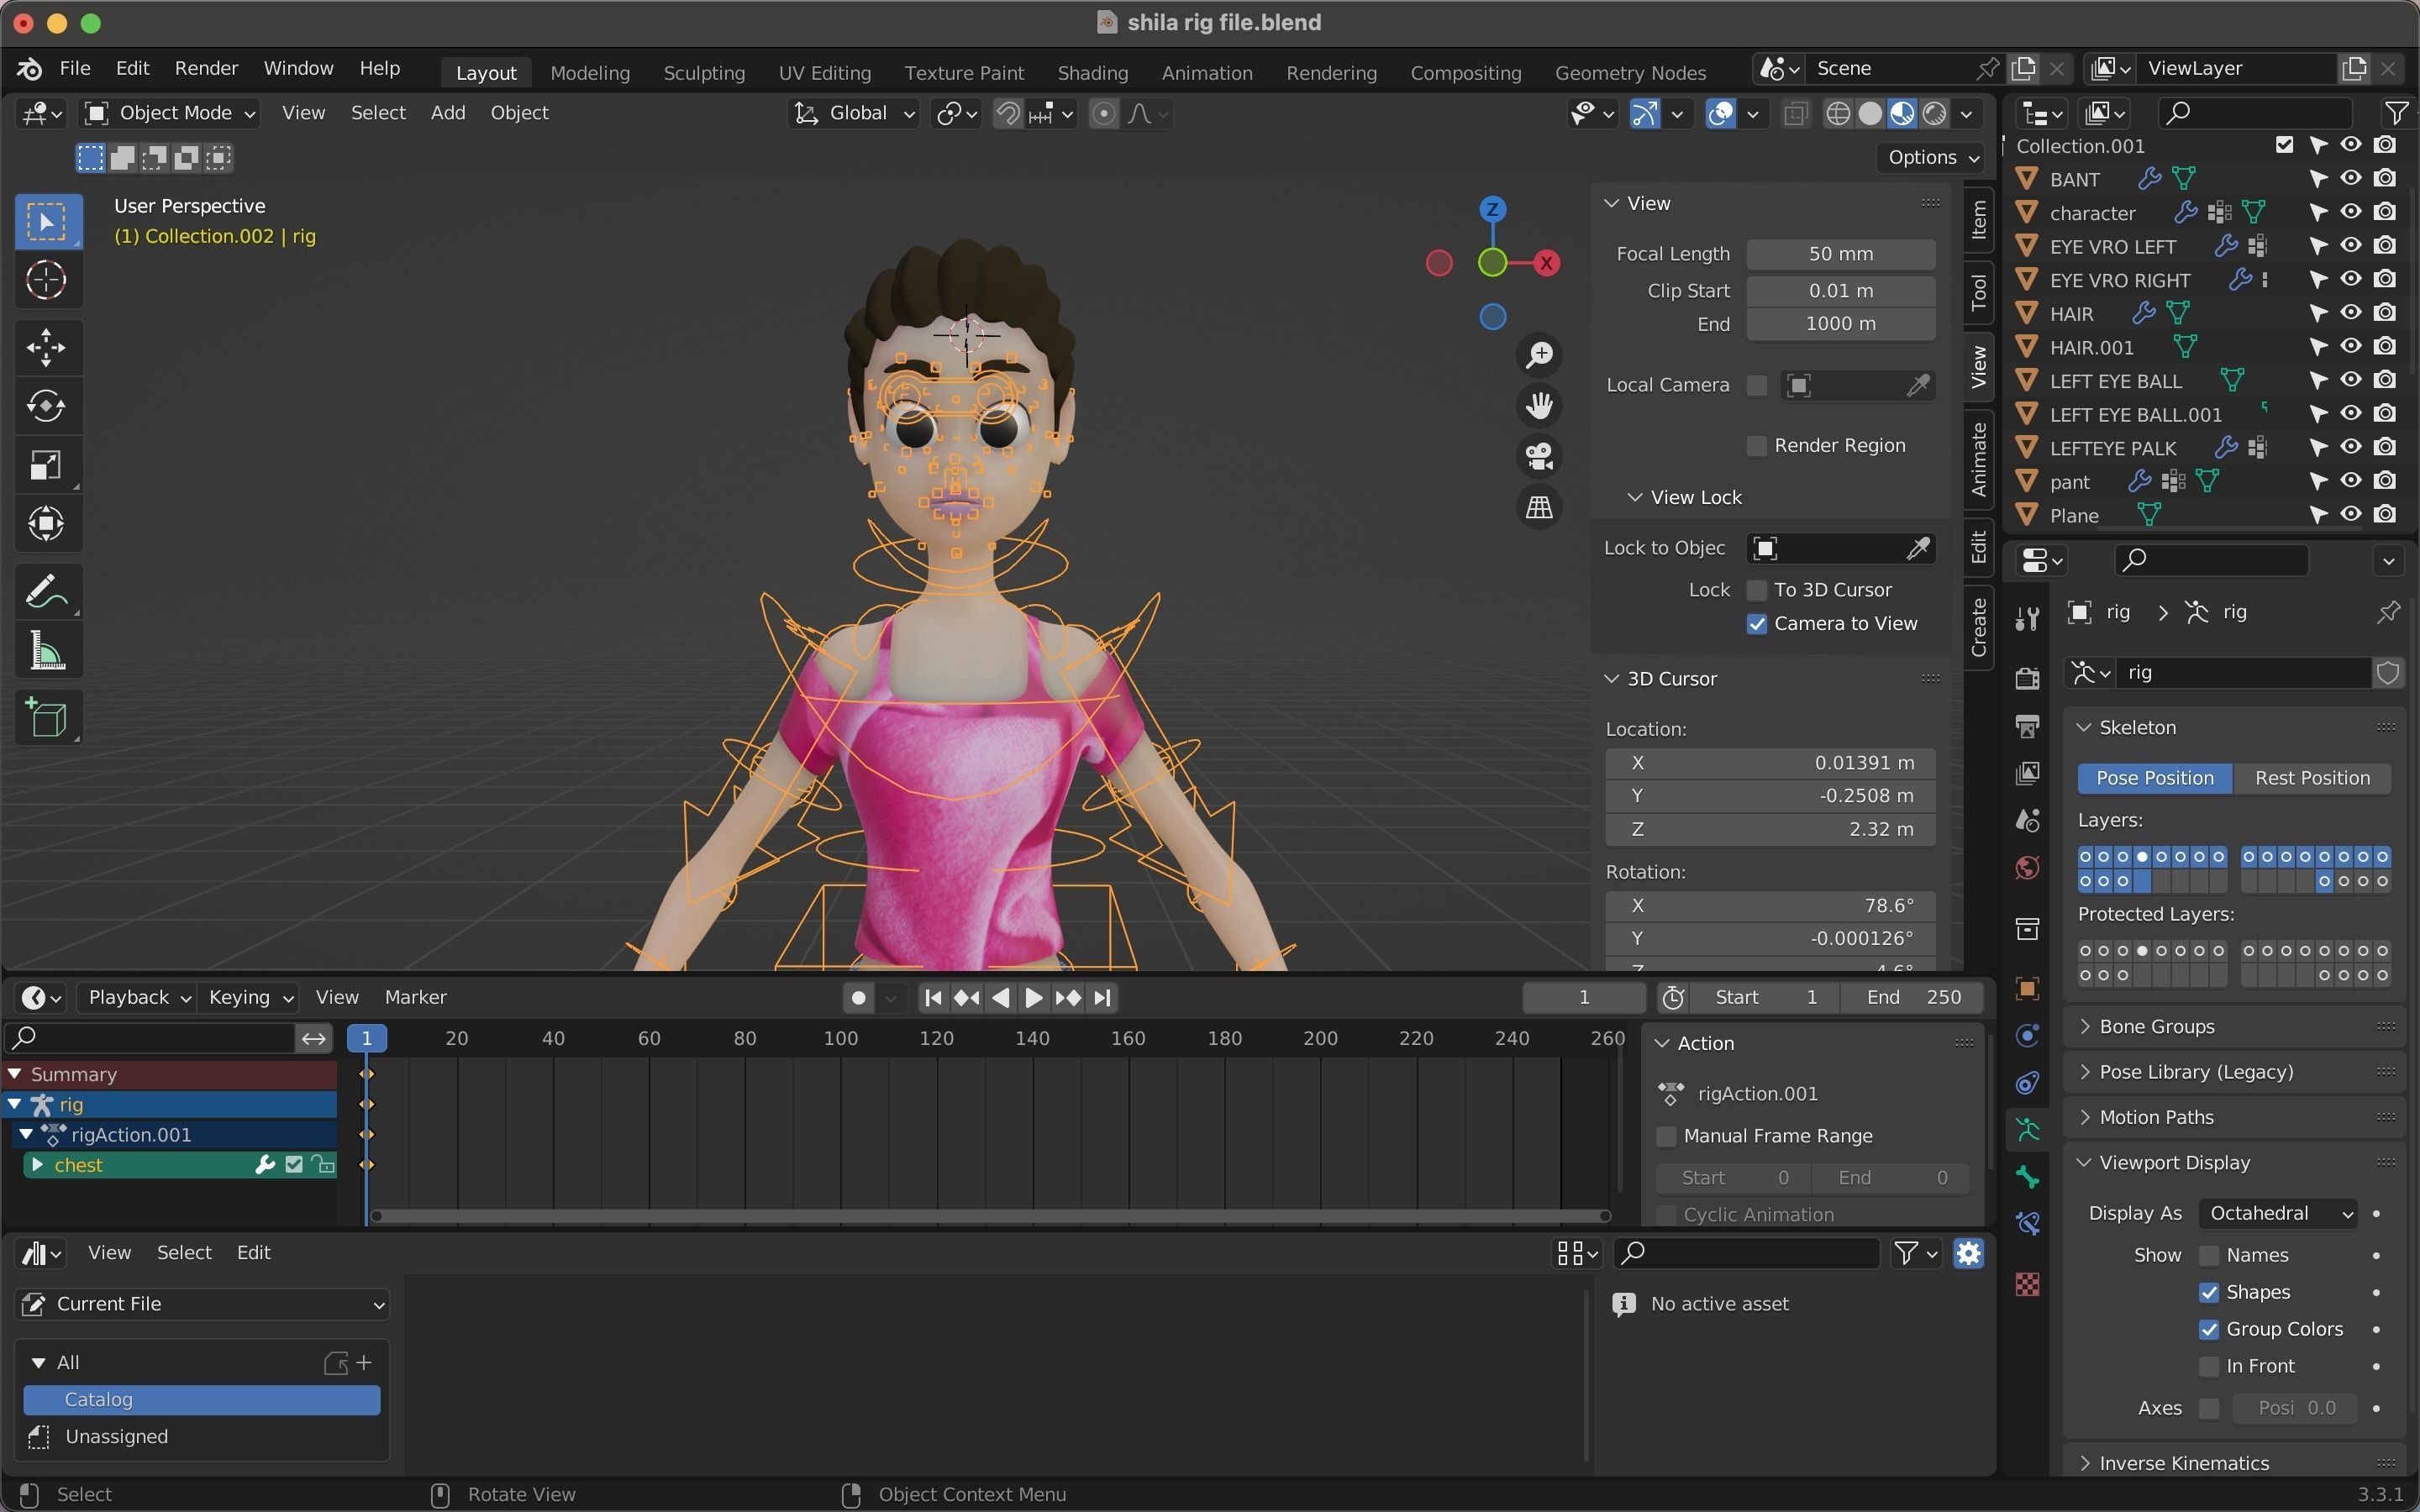Toggle visibility of the Plane object
The image size is (2420, 1512).
pos(2351,515)
